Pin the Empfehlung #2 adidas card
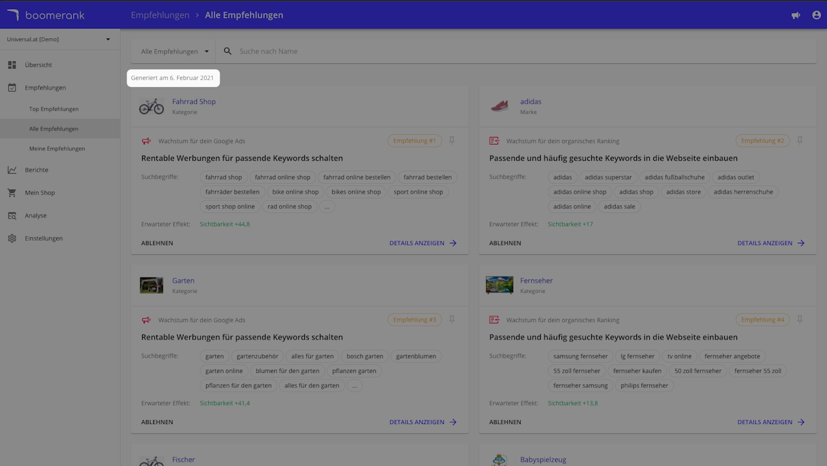The image size is (827, 466). point(800,140)
